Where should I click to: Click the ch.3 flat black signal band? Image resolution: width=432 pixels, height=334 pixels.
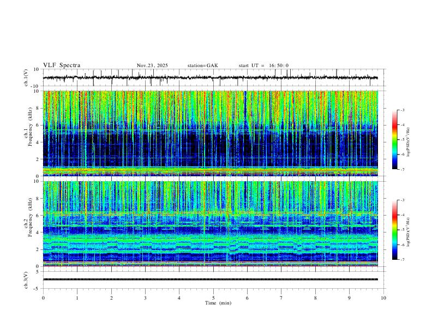pyautogui.click(x=210, y=279)
